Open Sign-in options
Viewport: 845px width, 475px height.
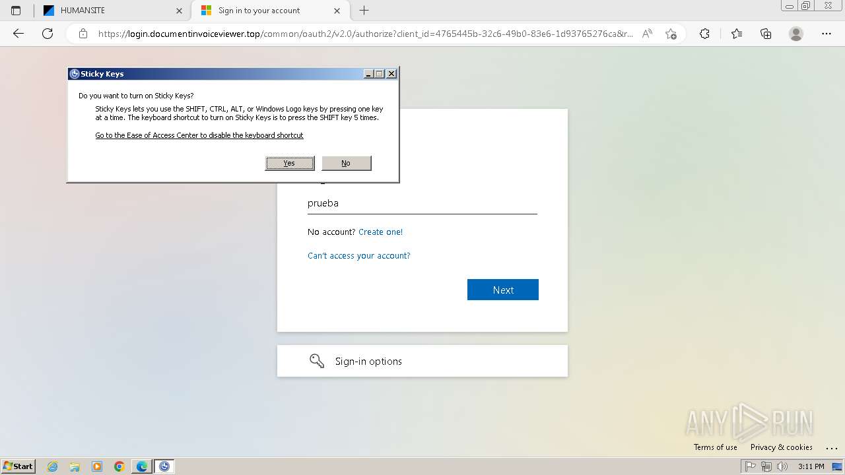422,361
